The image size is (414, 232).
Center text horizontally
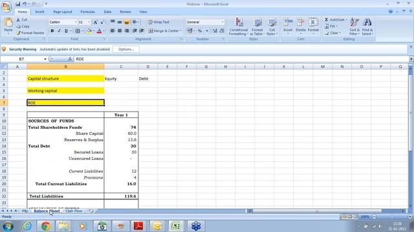coord(120,31)
